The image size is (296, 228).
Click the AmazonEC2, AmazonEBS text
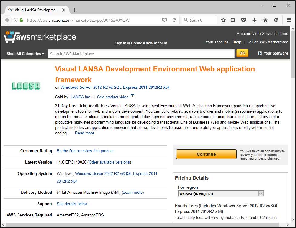point(80,215)
